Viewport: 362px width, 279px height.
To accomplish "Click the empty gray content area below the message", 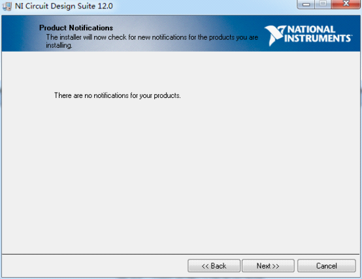I will click(x=180, y=173).
